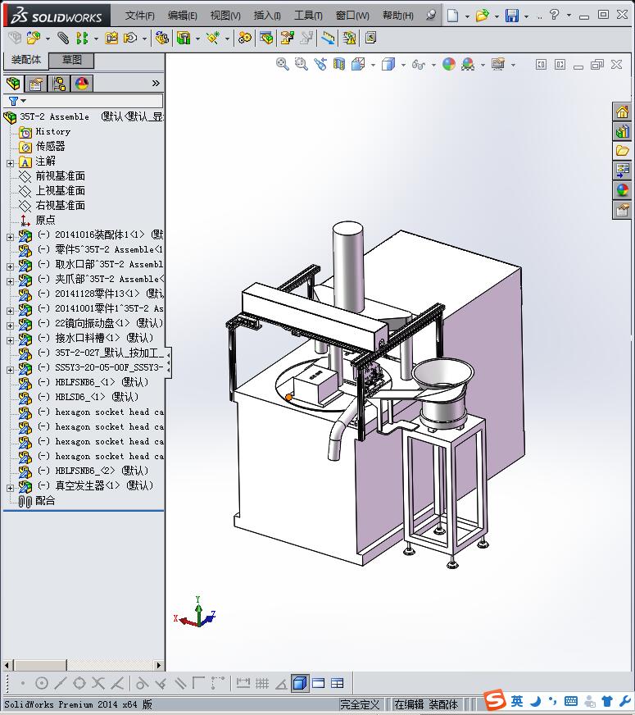
Task: Toggle the left split-pane button in viewport
Action: coord(541,64)
